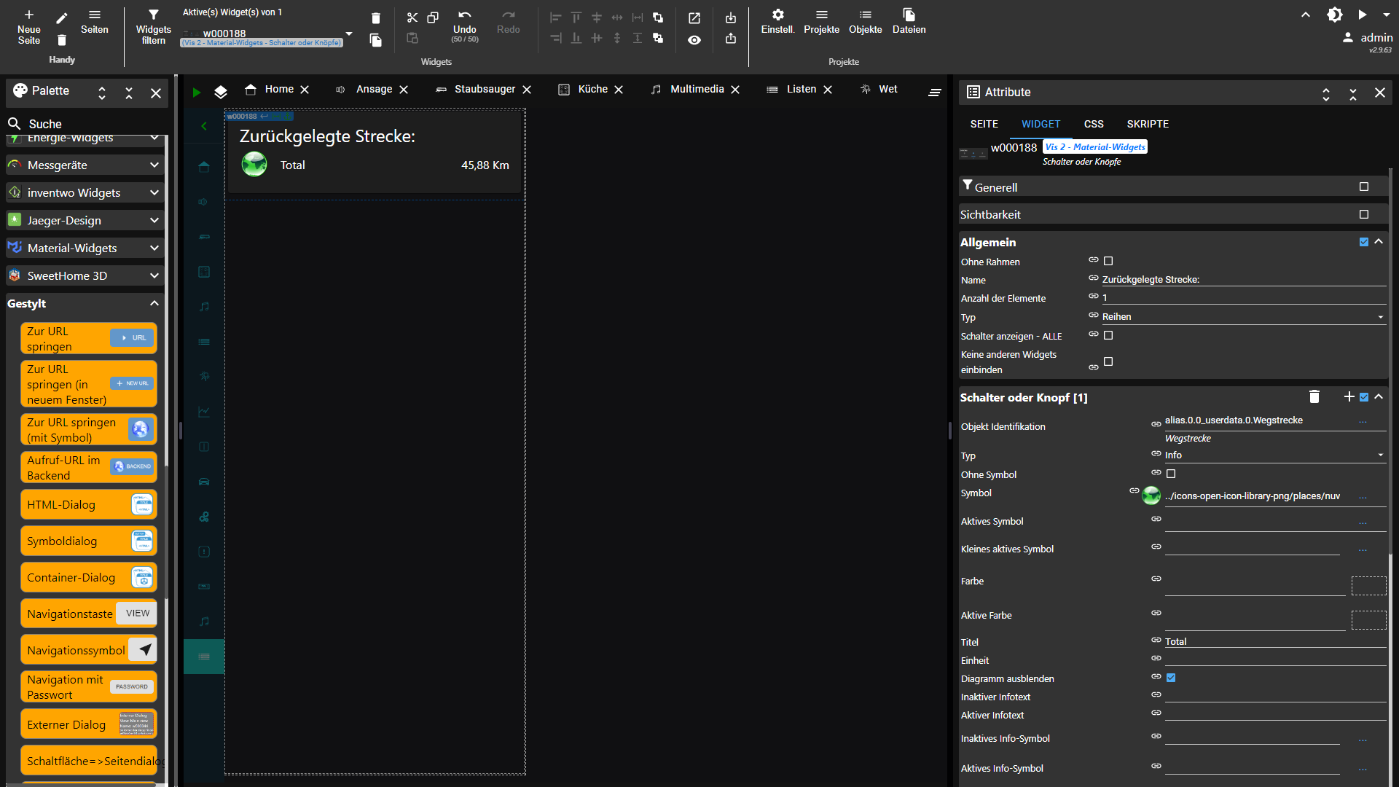Delete Schalter oder Knopf [1] via trash icon
The height and width of the screenshot is (787, 1399).
[1314, 396]
